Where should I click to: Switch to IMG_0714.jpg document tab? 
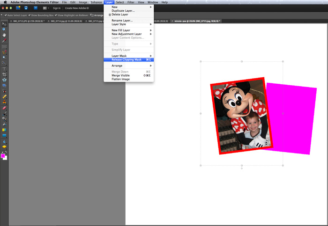(x=65, y=21)
